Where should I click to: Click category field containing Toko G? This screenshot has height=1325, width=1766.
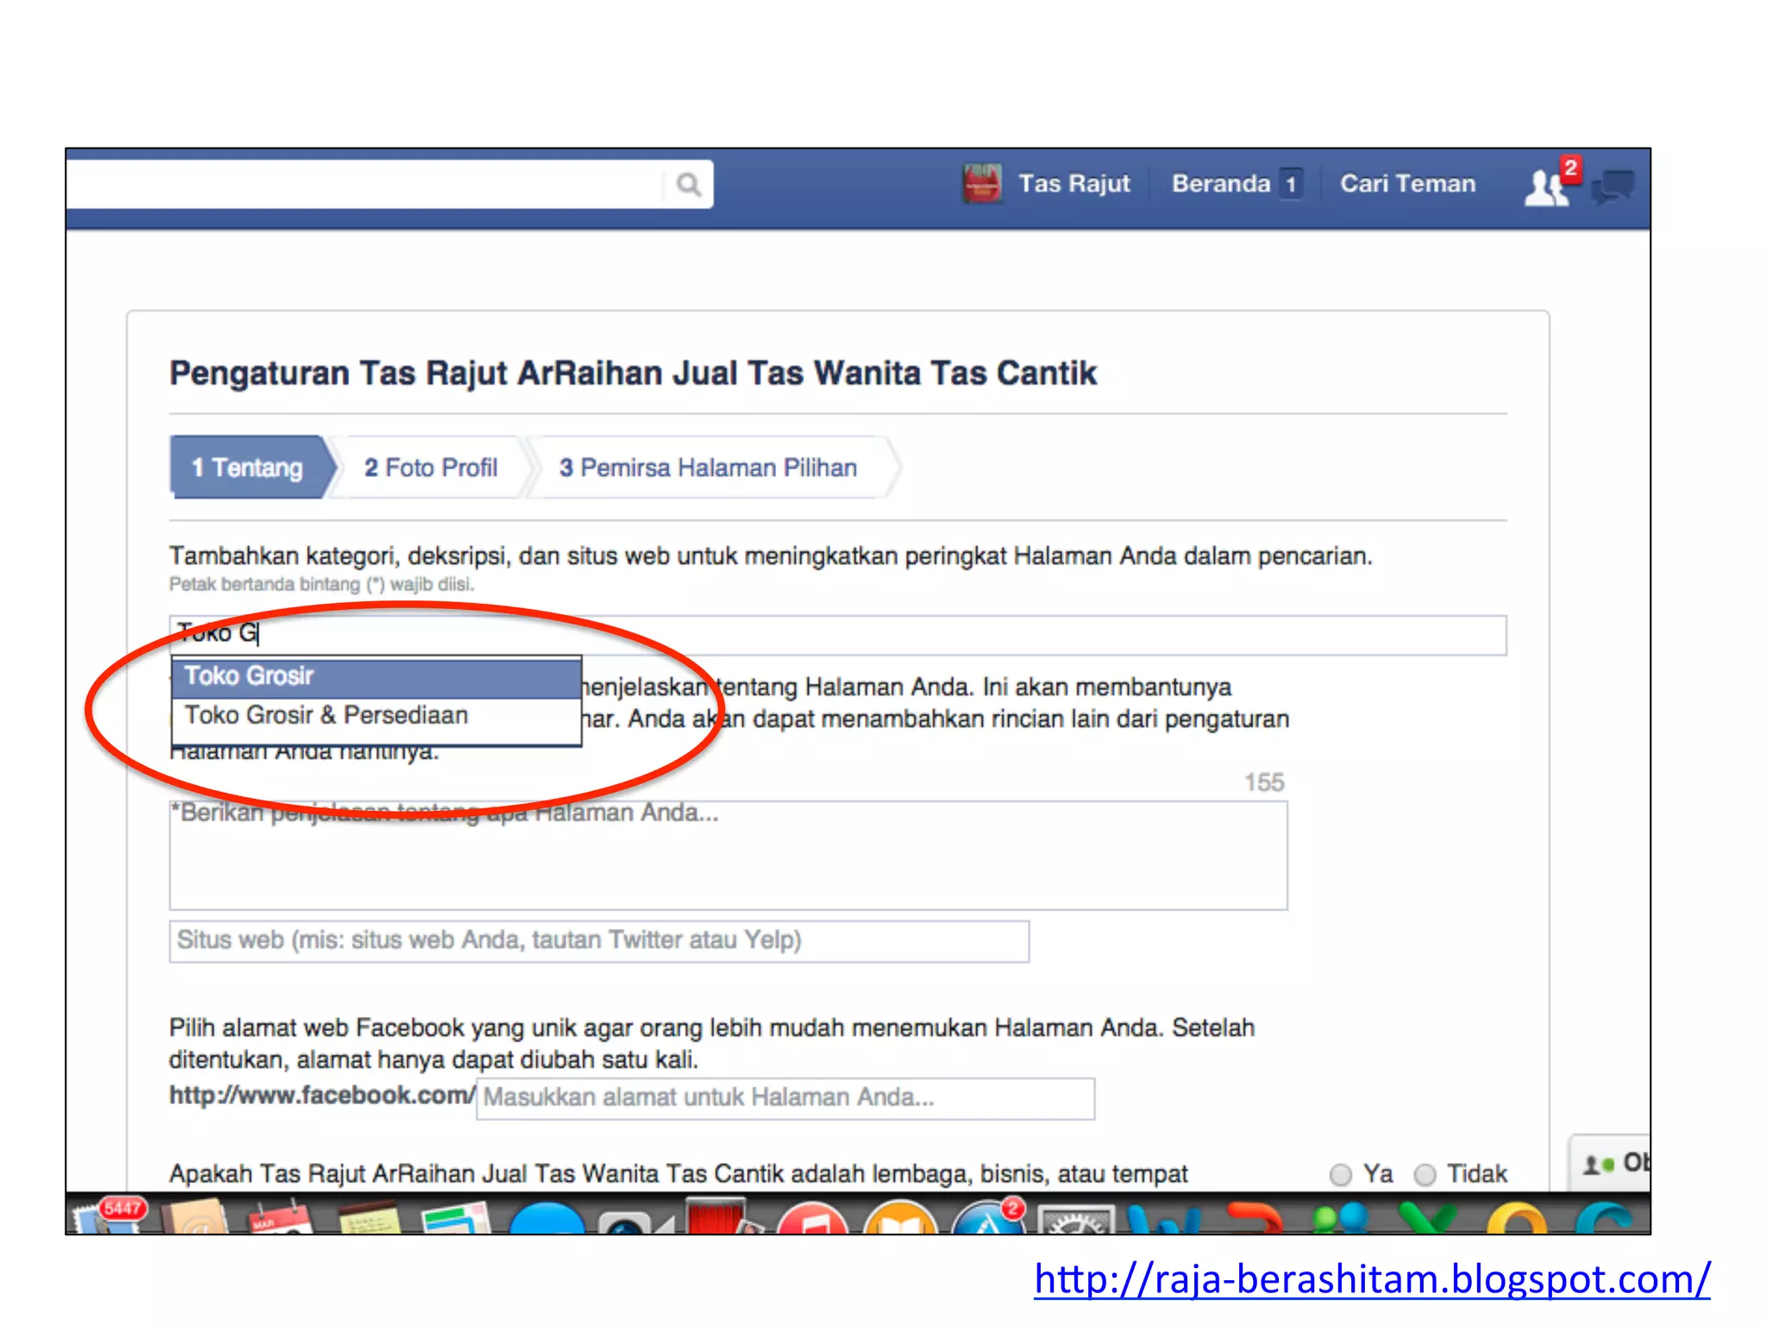837,635
